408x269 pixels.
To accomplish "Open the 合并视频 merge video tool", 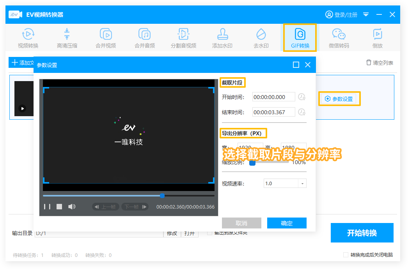I will click(x=106, y=38).
